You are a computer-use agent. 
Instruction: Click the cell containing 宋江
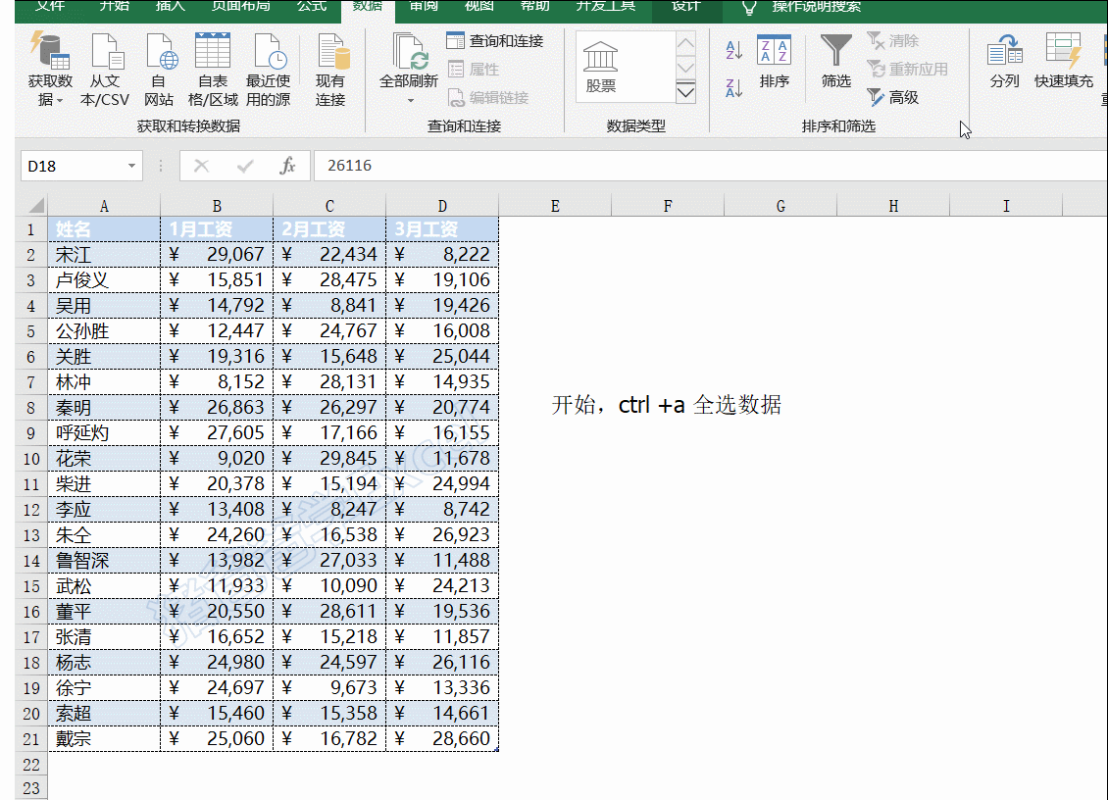pyautogui.click(x=104, y=255)
